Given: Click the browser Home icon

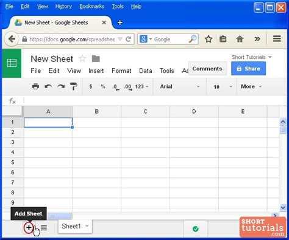Looking at the screenshot, I should point(240,39).
